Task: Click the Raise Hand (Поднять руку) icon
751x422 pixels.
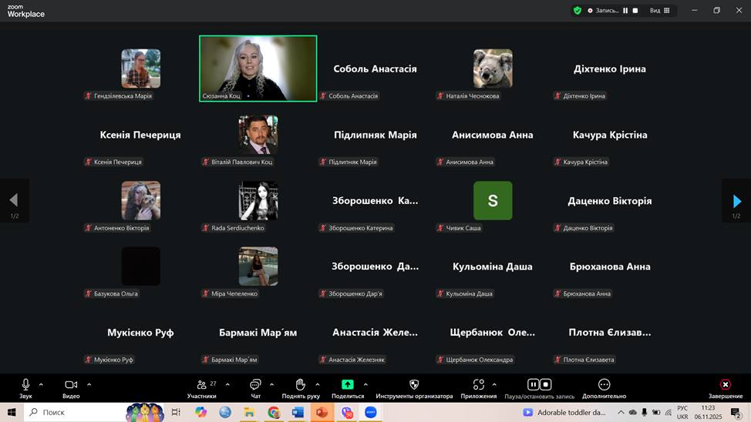Action: click(301, 385)
